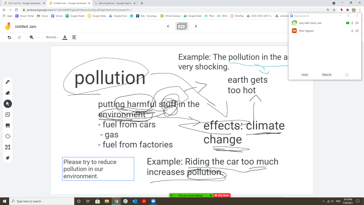The height and width of the screenshot is (205, 364).
Task: Click the address bar URL
Action: [x=79, y=10]
